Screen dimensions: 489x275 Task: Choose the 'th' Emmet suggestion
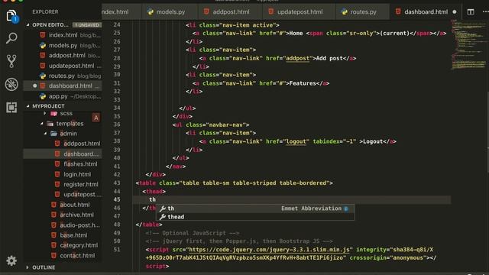254,209
